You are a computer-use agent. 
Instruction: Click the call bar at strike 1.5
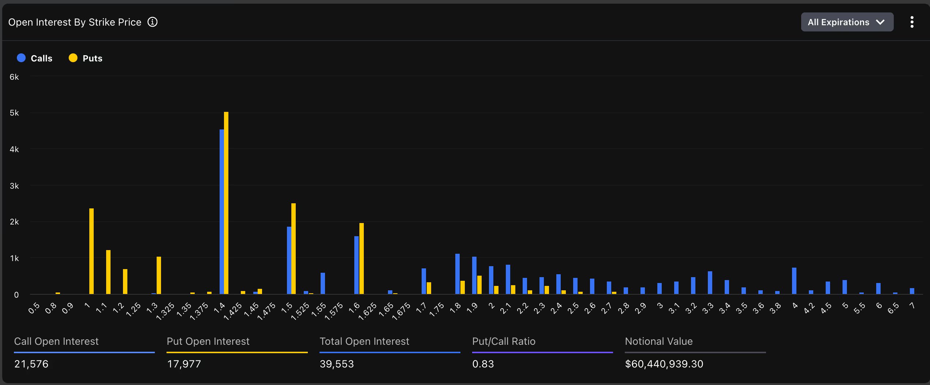click(x=289, y=260)
